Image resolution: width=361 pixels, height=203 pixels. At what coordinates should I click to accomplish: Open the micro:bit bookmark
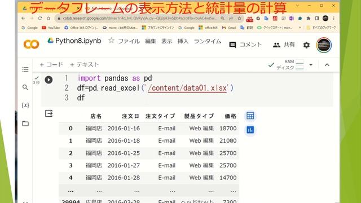[x=120, y=28]
